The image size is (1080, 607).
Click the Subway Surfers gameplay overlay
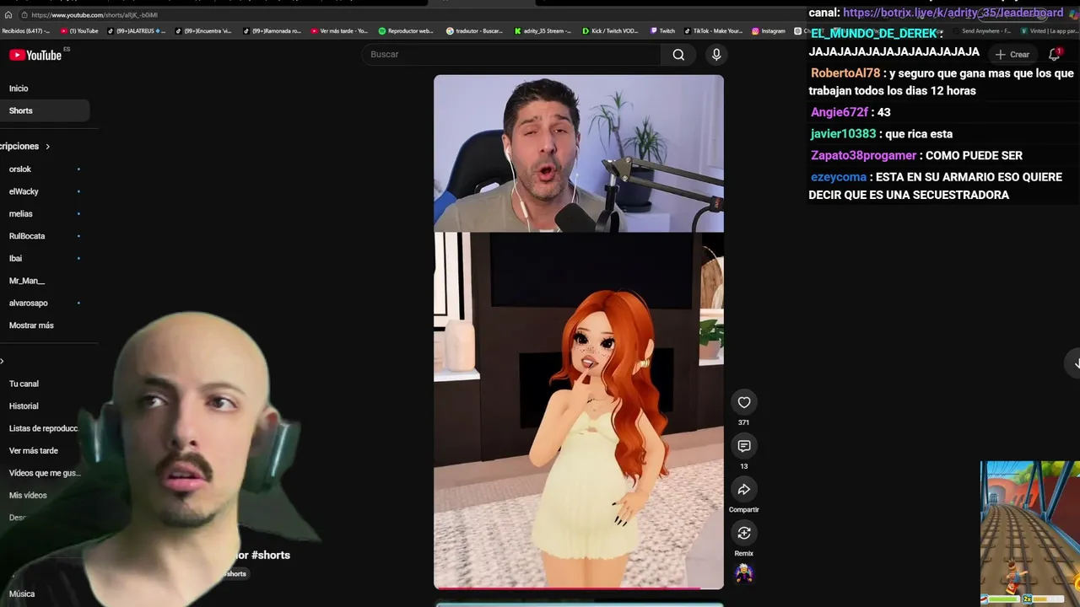1030,533
